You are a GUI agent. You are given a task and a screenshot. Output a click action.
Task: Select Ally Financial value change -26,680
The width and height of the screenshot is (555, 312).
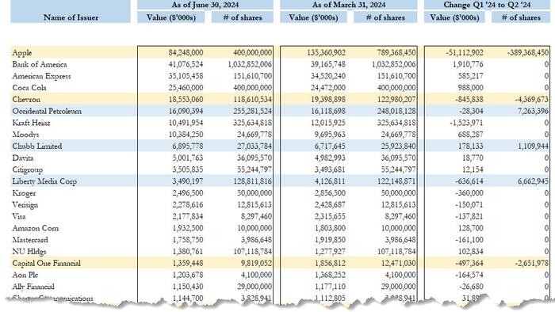coord(471,286)
